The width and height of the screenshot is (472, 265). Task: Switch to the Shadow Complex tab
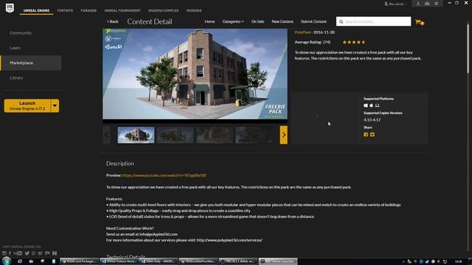point(164,10)
